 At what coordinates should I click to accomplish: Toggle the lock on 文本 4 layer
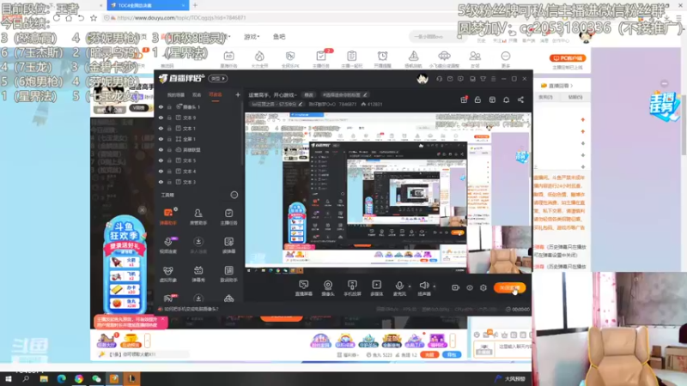pyautogui.click(x=169, y=171)
